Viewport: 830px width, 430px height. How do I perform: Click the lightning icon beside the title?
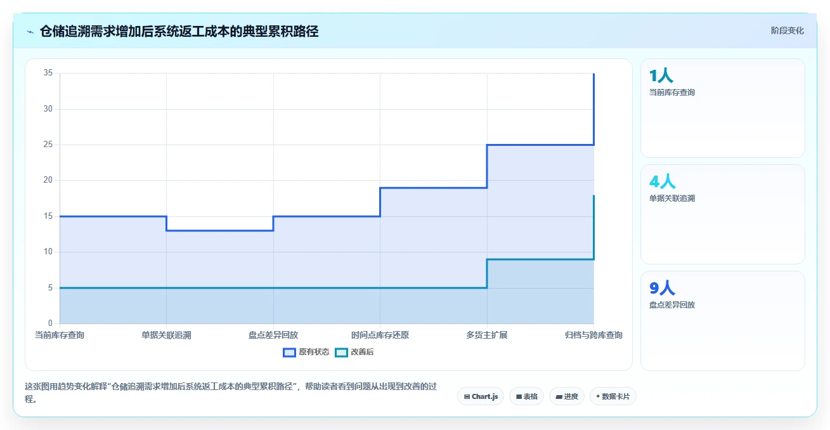pos(30,31)
